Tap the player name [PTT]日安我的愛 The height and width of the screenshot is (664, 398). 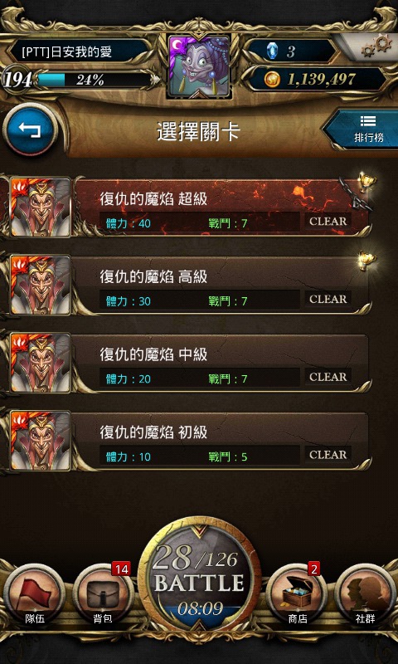click(x=67, y=52)
